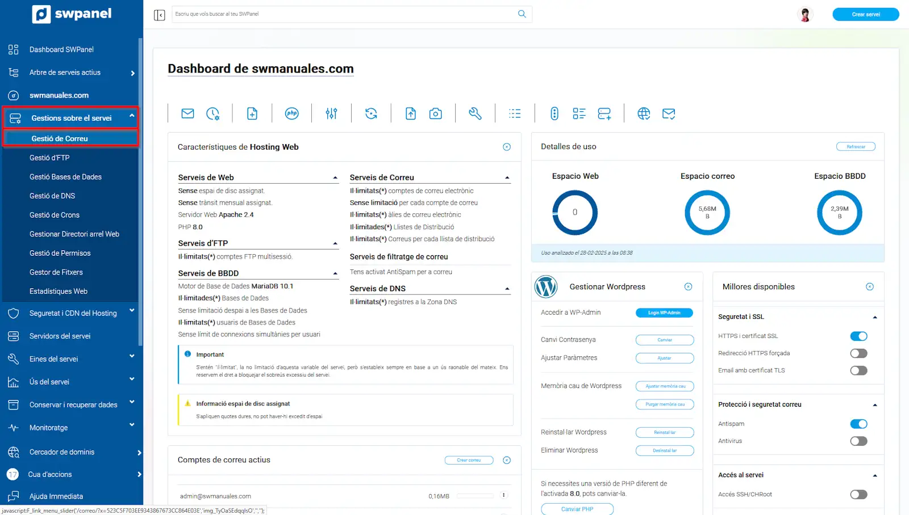The image size is (909, 515).
Task: Click the Crear servei button
Action: point(865,14)
